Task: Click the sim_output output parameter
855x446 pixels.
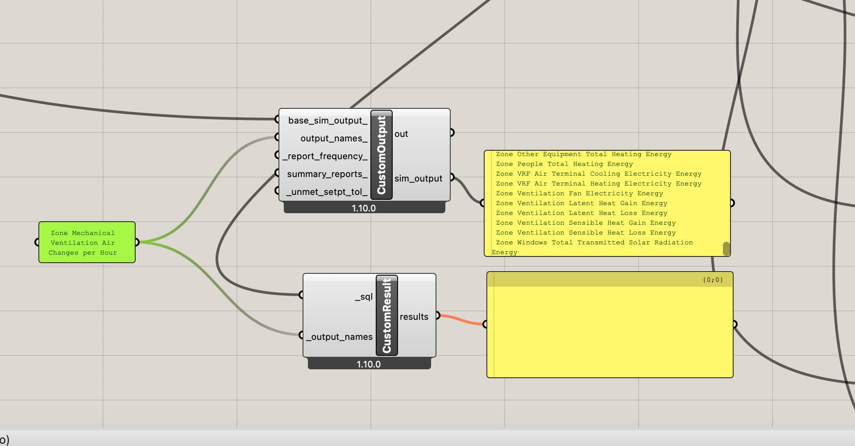Action: (418, 178)
